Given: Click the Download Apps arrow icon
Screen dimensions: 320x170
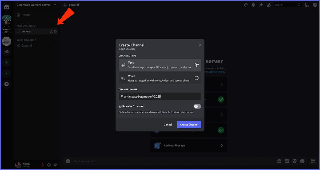Looking at the screenshot, I should coord(7,74).
